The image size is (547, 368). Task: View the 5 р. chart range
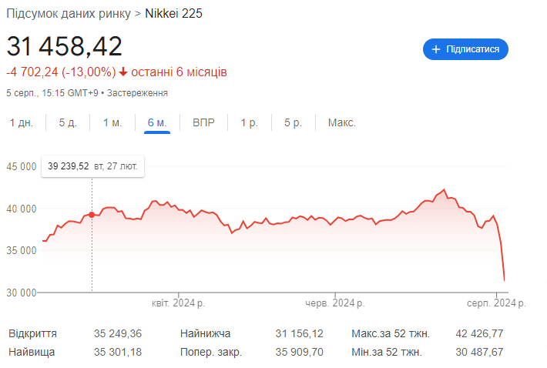click(x=293, y=123)
